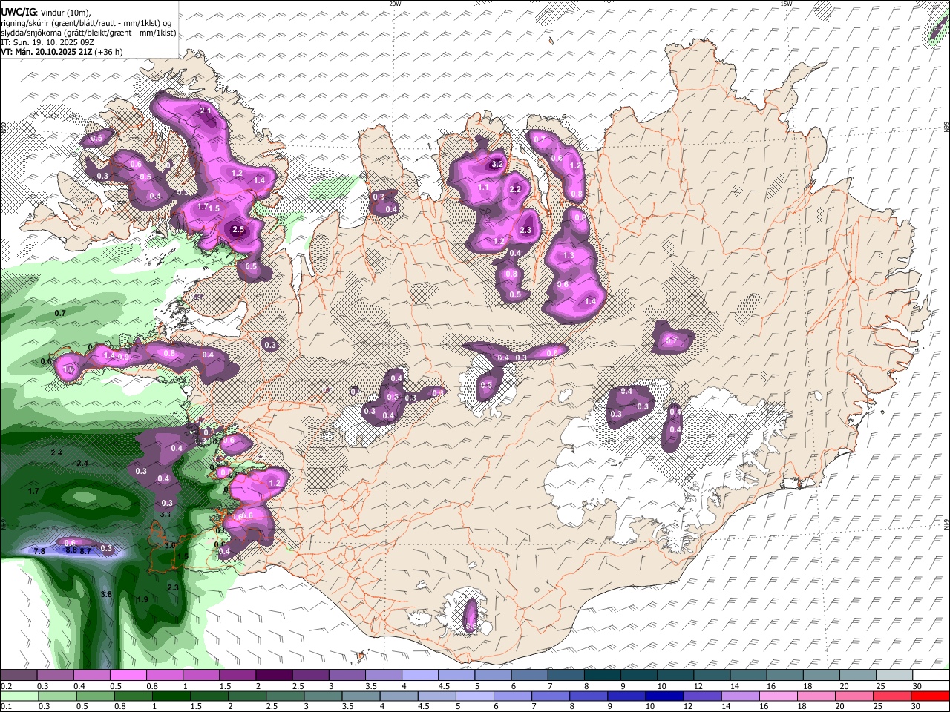Click the '3.1' value on the map
Image resolution: width=950 pixels, height=712 pixels.
click(166, 514)
